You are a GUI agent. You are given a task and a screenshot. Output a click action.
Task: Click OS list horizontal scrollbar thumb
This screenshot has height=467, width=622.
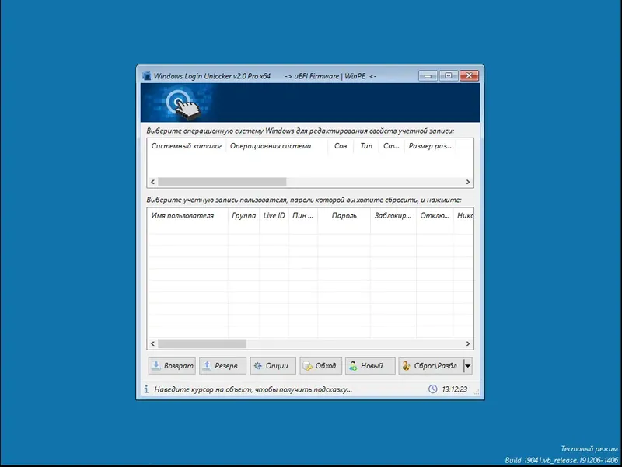[222, 182]
